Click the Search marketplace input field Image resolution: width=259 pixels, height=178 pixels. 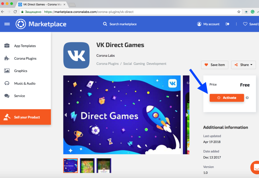123,24
